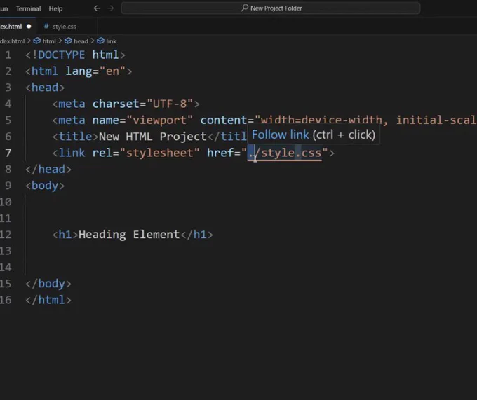Click the cube icon beside link breadcrumb

click(101, 41)
